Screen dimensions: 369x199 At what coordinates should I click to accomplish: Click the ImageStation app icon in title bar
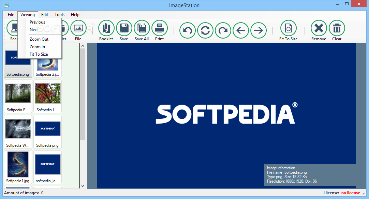coord(6,5)
